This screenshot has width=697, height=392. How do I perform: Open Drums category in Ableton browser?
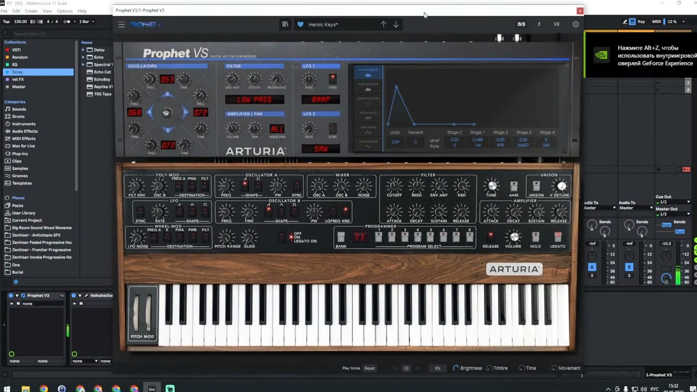tap(19, 117)
